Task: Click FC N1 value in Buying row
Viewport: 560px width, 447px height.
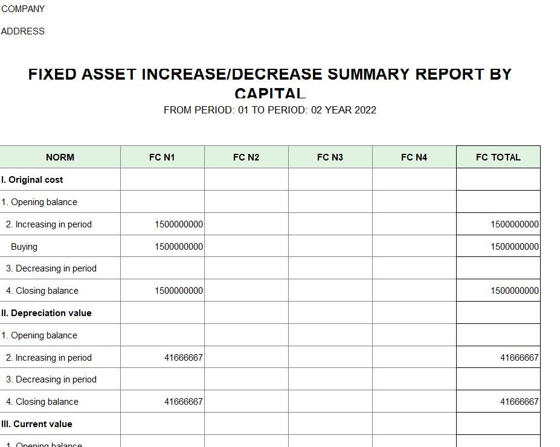Action: pos(178,247)
